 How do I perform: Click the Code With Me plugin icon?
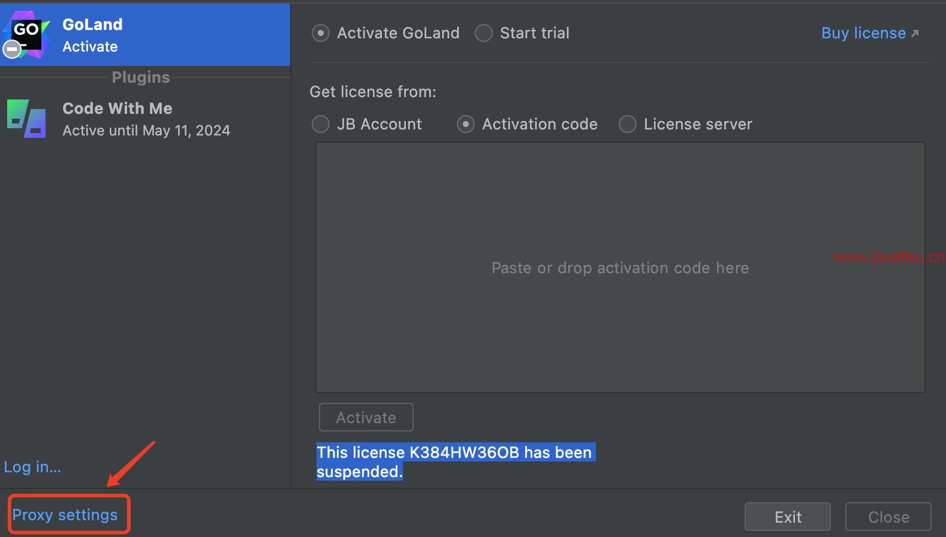click(26, 119)
